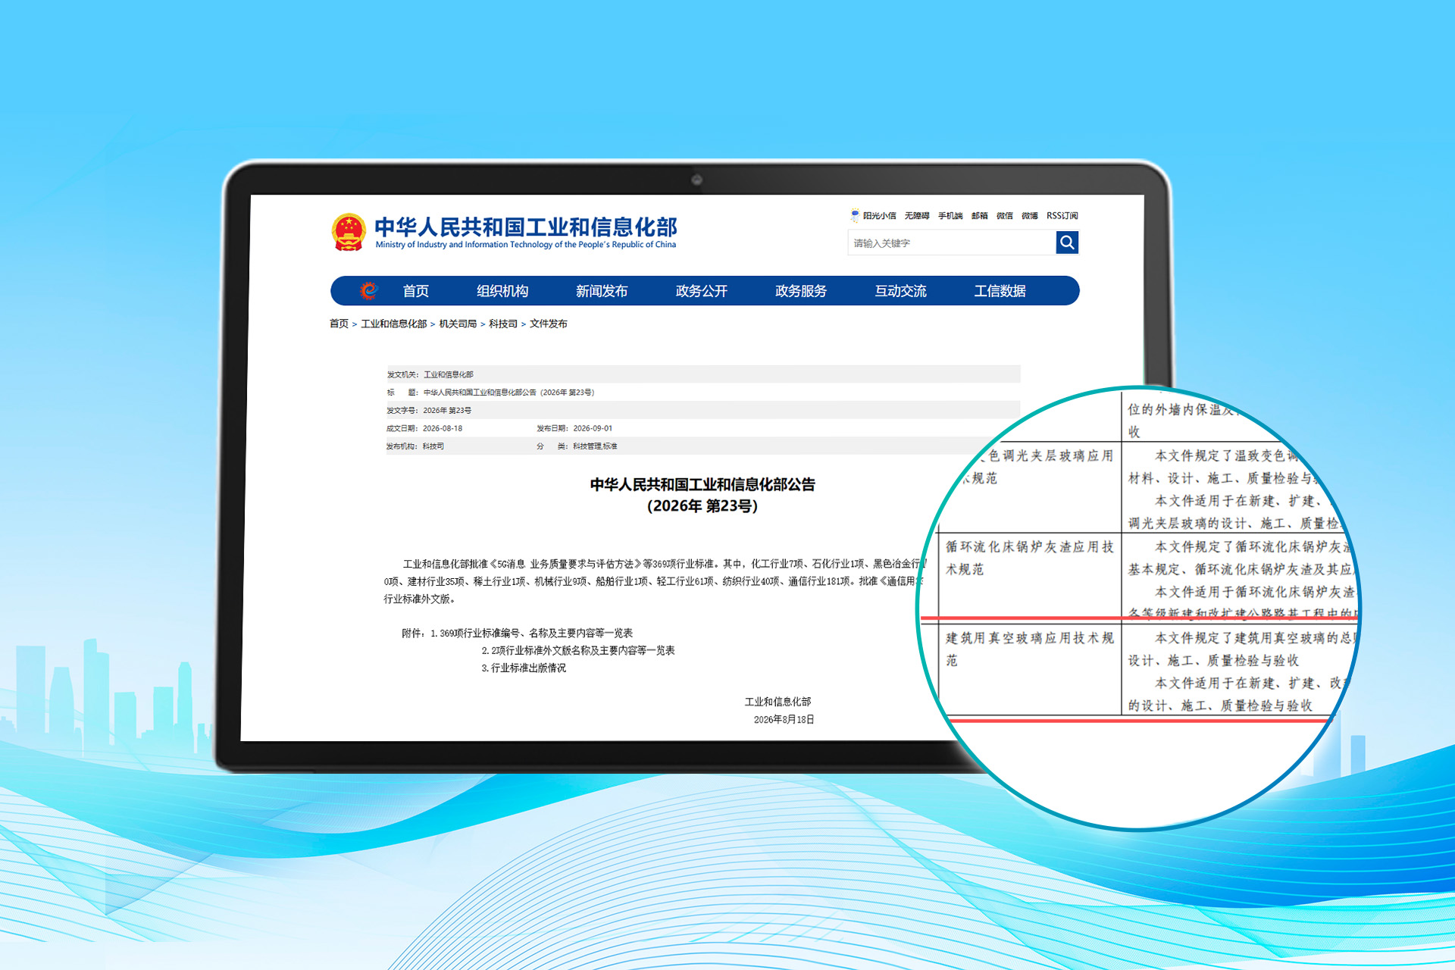Click the national emblem logo
The width and height of the screenshot is (1455, 970).
349,232
